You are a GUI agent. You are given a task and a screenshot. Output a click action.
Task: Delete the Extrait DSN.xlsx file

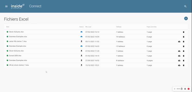[184, 56]
